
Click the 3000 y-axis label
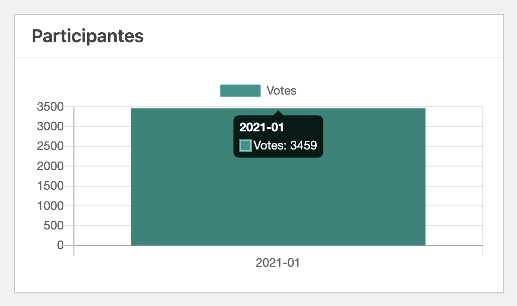point(50,126)
